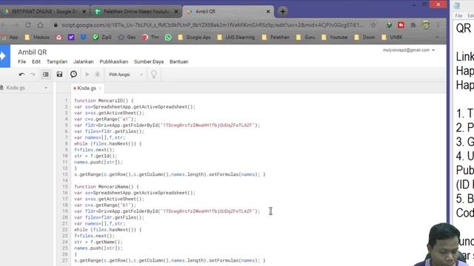Expand the Kode.gs file options arrow in sidebar

pyautogui.click(x=46, y=88)
